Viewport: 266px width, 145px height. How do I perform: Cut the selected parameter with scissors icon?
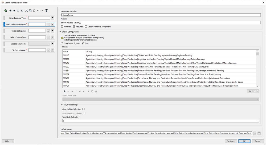click(26, 10)
